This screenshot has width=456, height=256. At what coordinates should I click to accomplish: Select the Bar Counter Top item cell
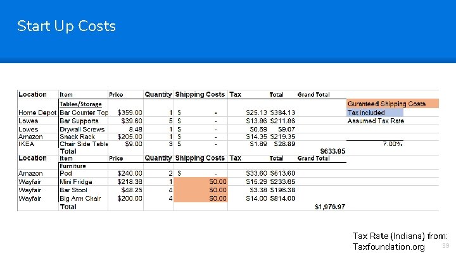84,113
